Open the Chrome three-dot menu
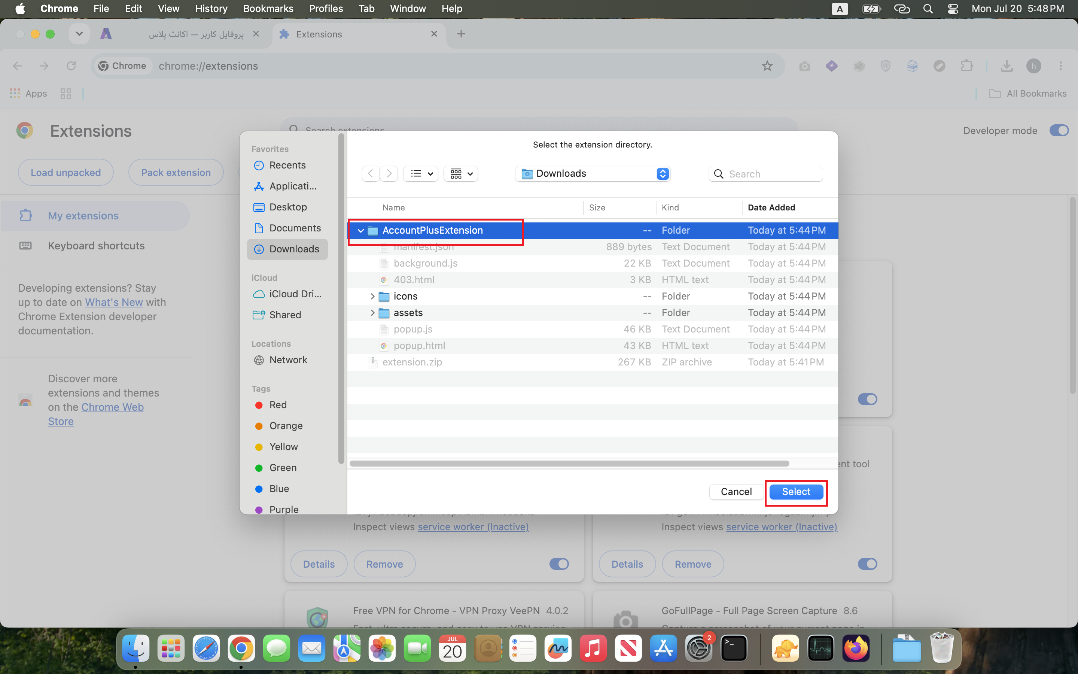 point(1061,66)
